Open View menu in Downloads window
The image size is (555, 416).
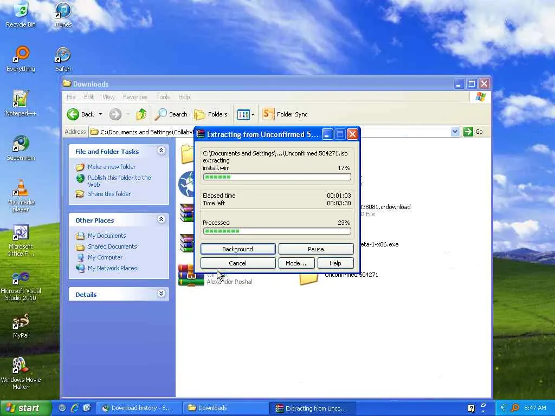click(x=108, y=97)
